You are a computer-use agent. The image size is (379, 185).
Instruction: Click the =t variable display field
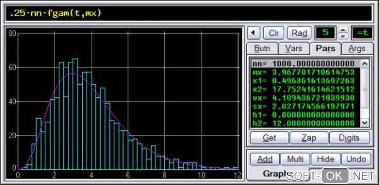pyautogui.click(x=362, y=33)
